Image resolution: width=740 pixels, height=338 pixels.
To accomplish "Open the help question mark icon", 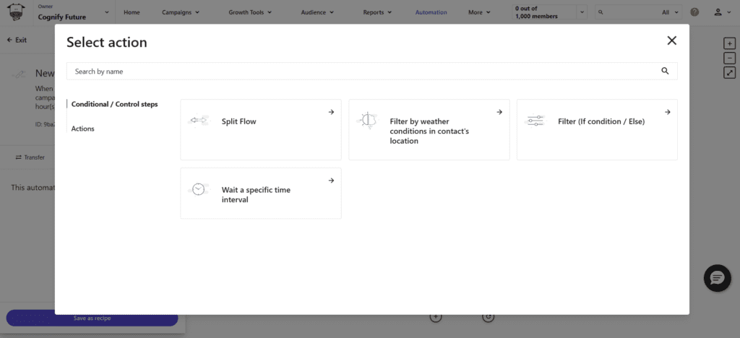I will pos(694,13).
